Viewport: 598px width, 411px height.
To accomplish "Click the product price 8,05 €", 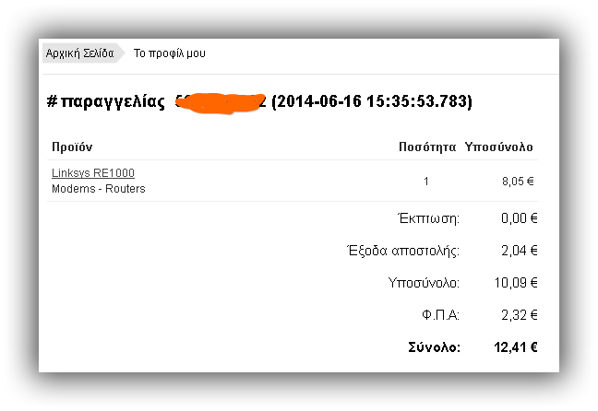I will coord(518,182).
